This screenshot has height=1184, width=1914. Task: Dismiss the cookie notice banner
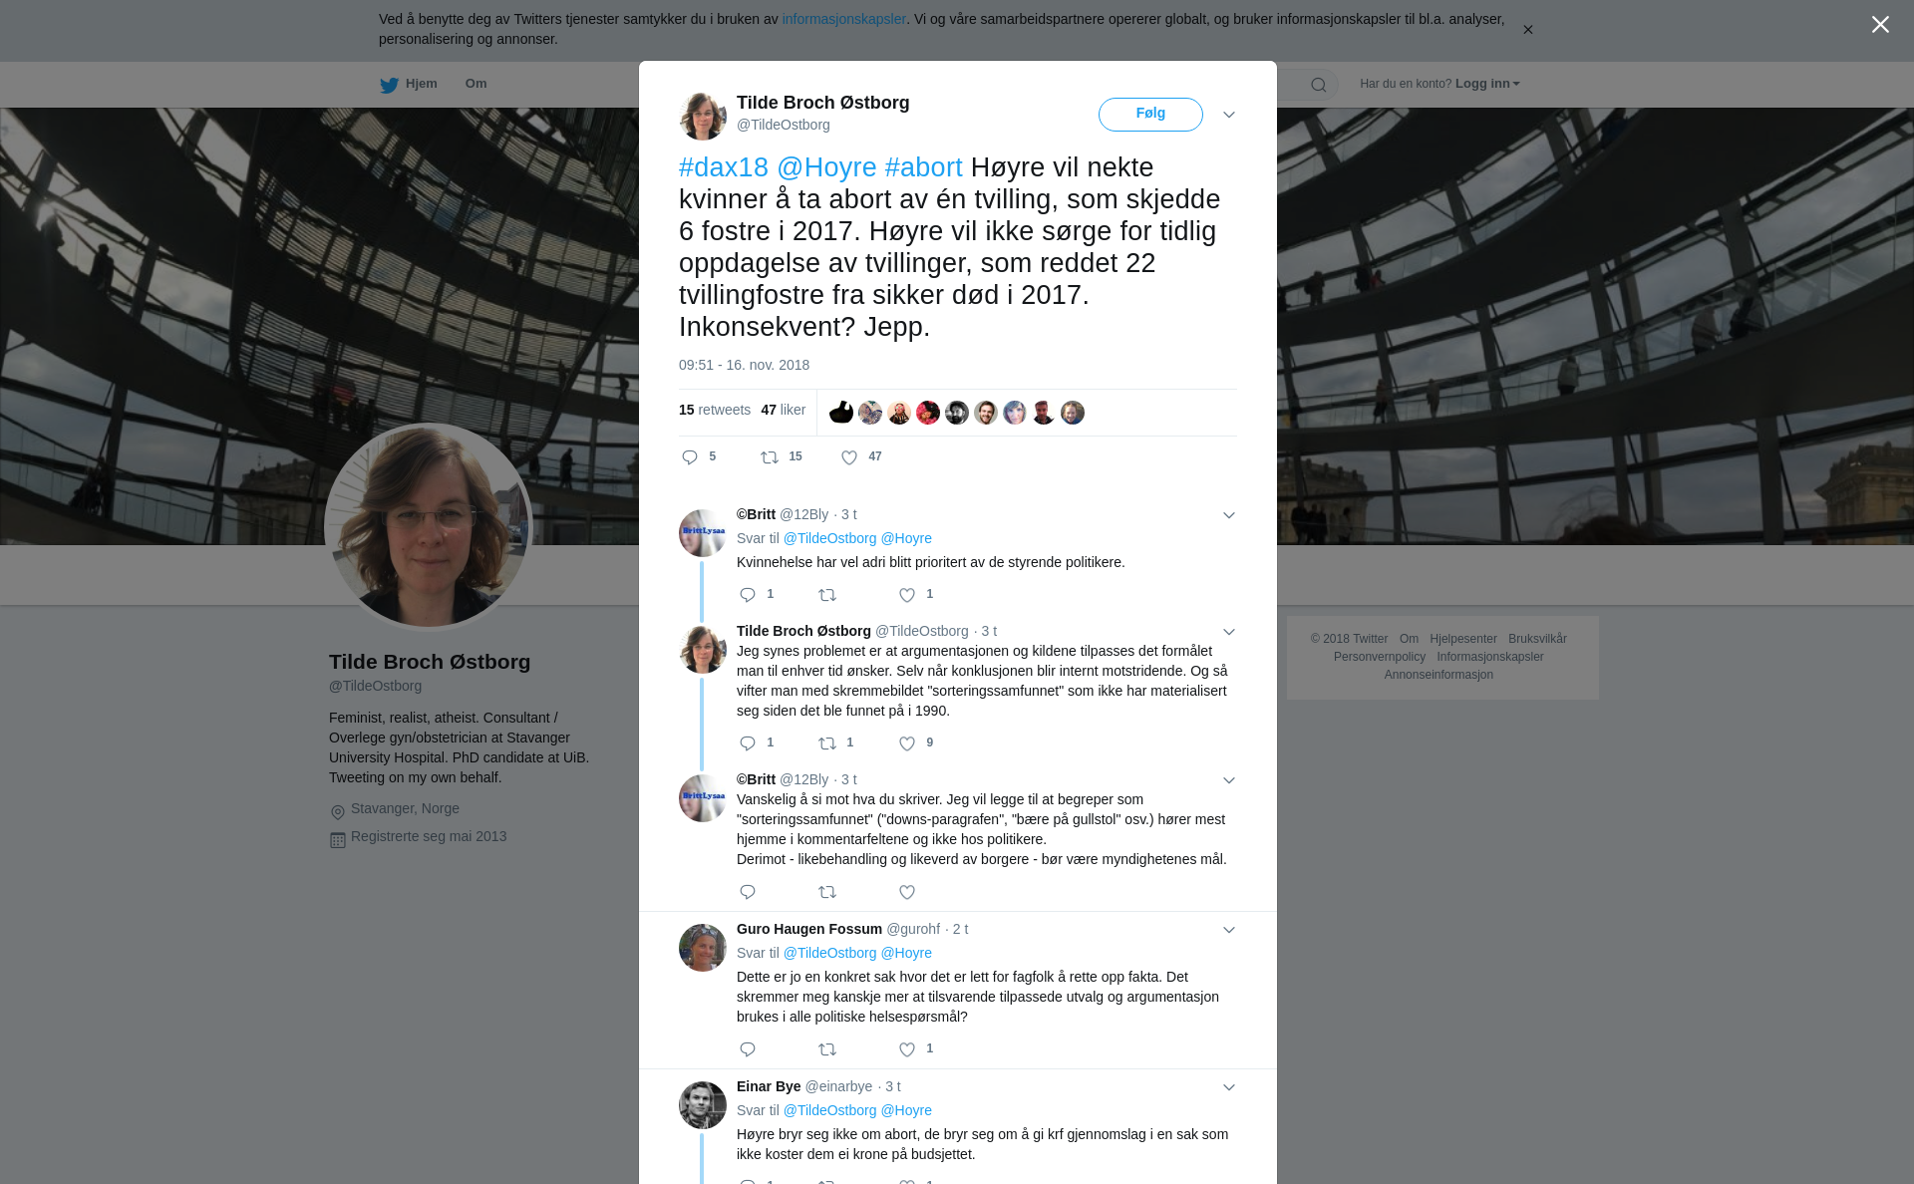(x=1527, y=30)
